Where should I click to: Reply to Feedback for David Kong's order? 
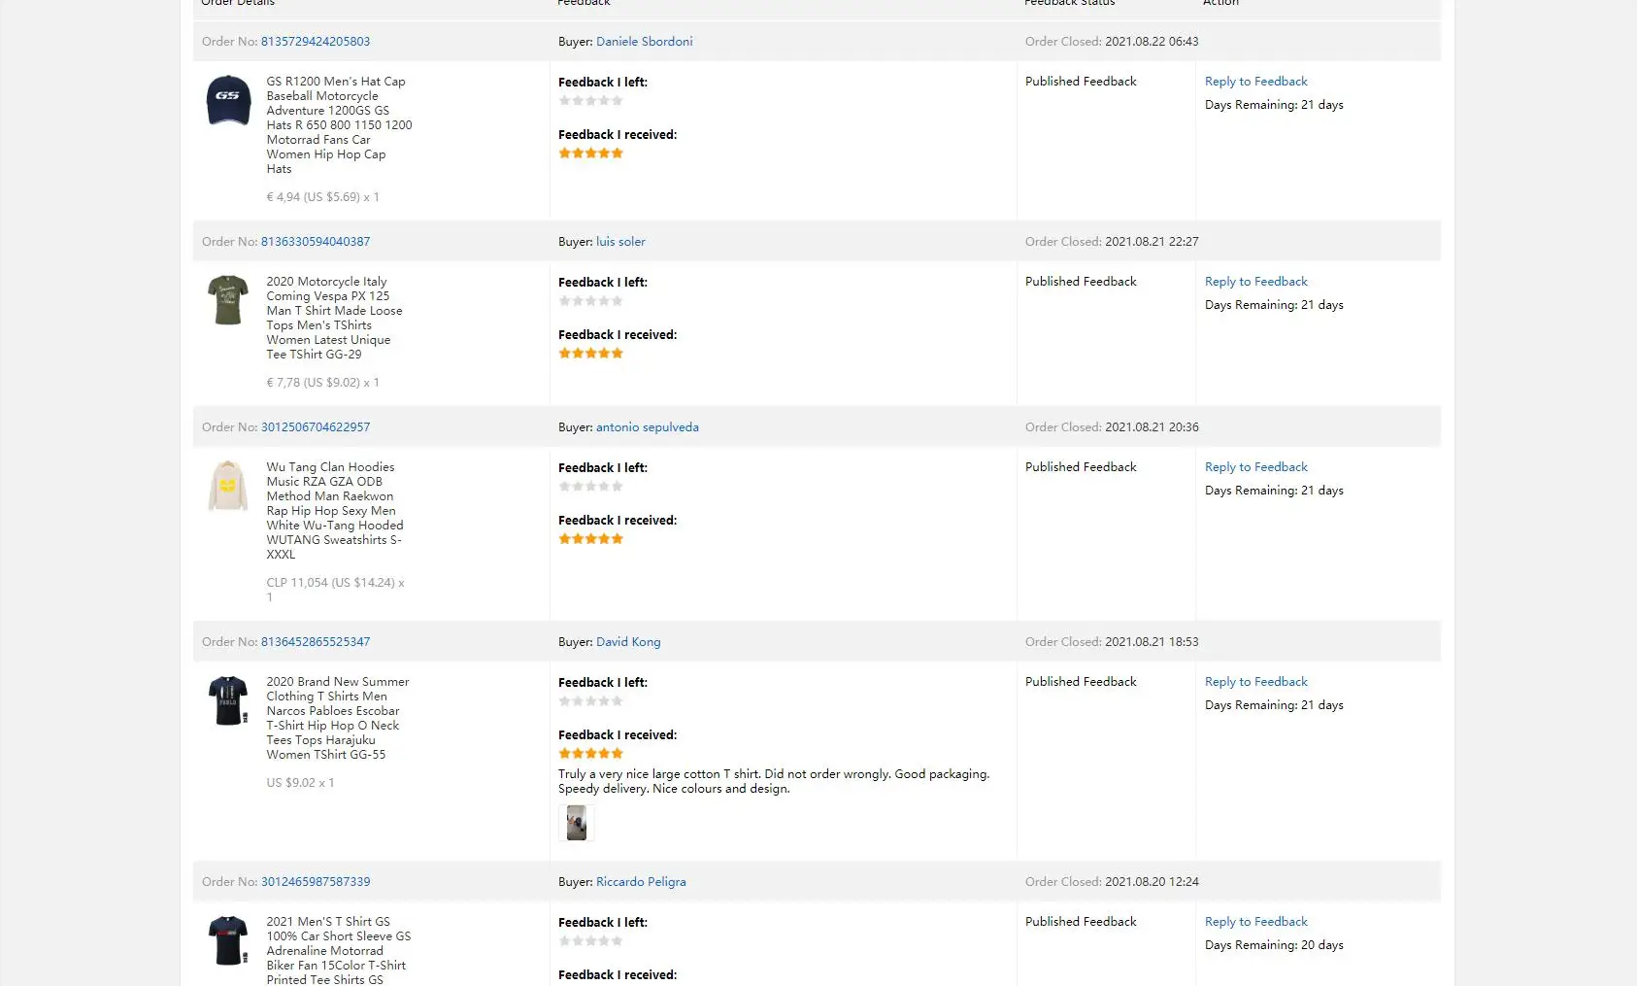pyautogui.click(x=1256, y=682)
